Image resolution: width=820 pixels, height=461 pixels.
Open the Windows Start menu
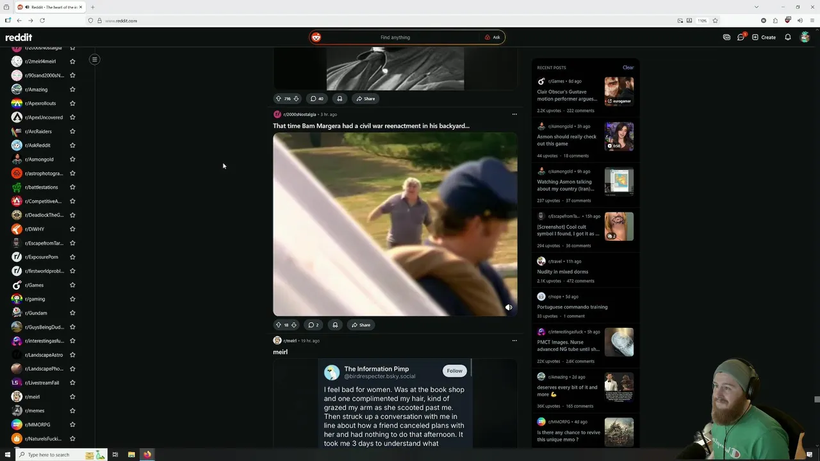point(7,455)
